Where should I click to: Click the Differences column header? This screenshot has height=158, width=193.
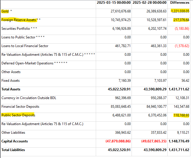180,3
